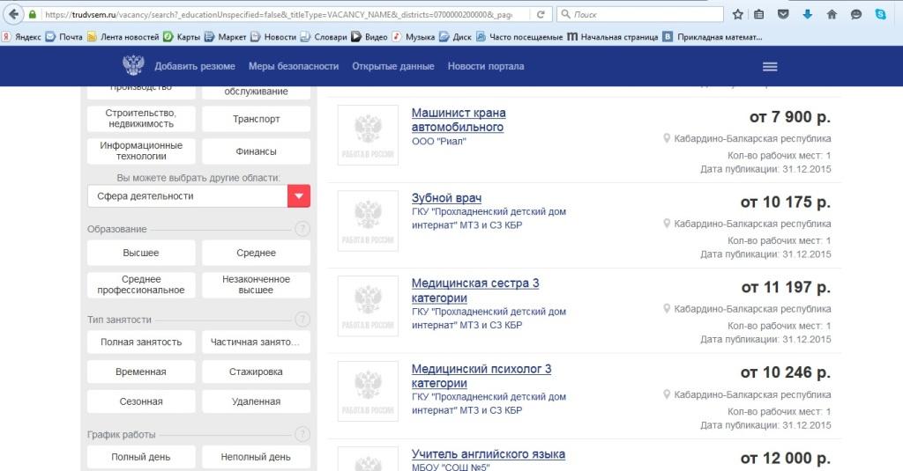Open the downloads arrow icon
The width and height of the screenshot is (903, 471).
click(x=808, y=14)
